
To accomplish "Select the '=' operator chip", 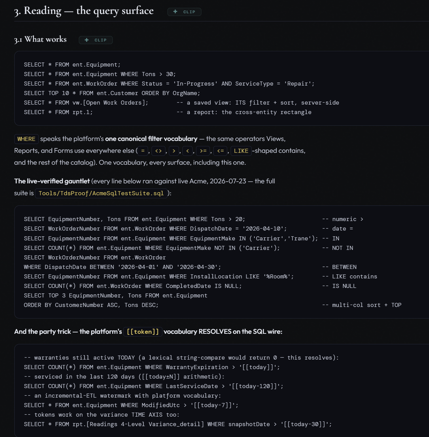I will pyautogui.click(x=143, y=151).
